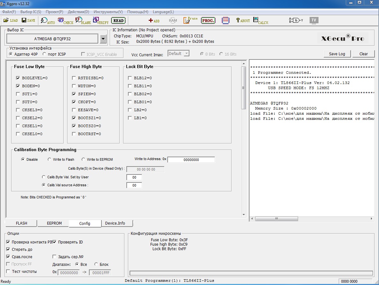Uncheck the SPIEN=0 fuse bit
Image resolution: width=379 pixels, height=285 pixels.
coord(74,94)
